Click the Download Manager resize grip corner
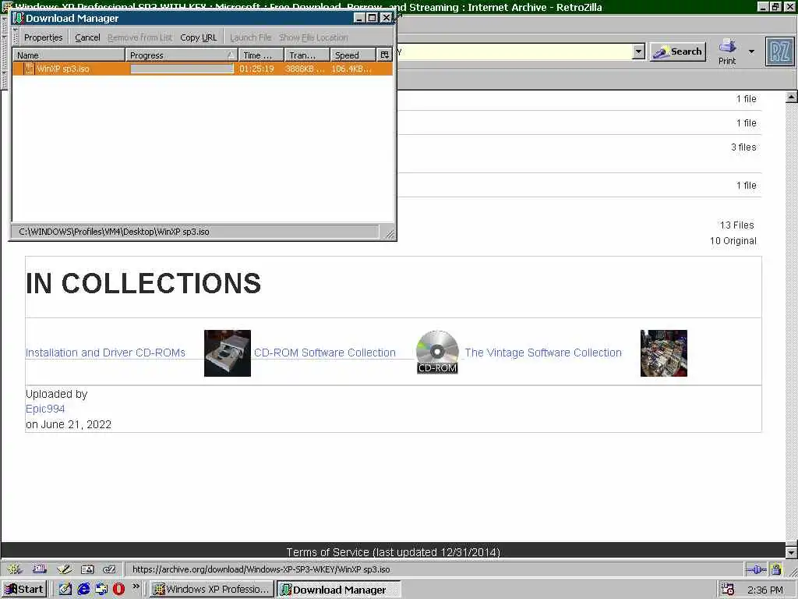Screen dimensions: 798x599 coord(390,234)
